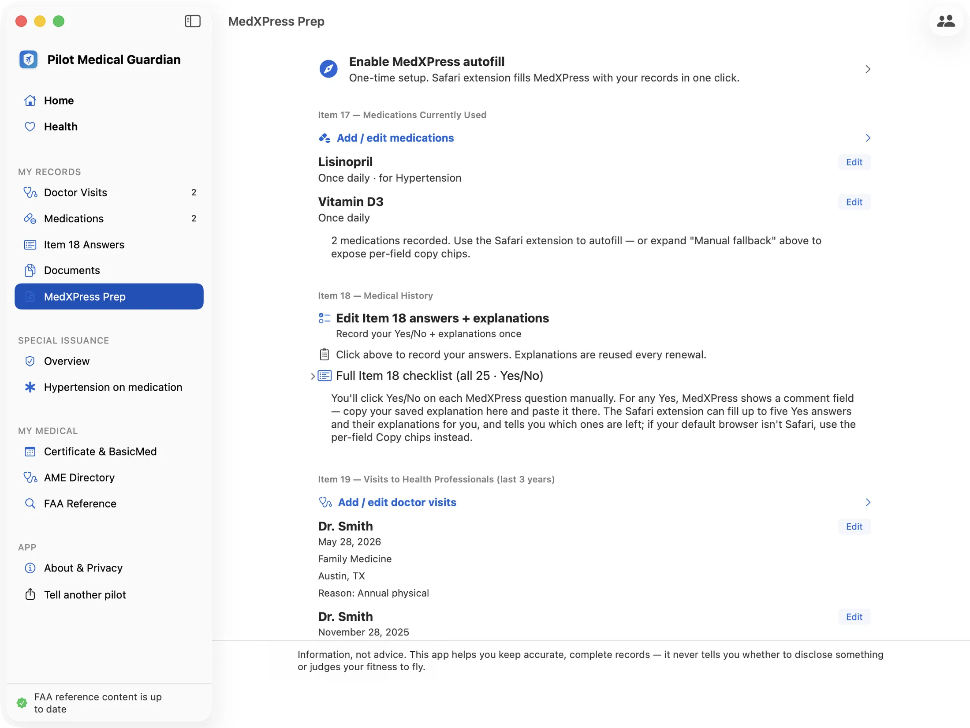Viewport: 970px width, 728px height.
Task: Click the list icon beside Full Item 18 checklist
Action: (x=325, y=376)
